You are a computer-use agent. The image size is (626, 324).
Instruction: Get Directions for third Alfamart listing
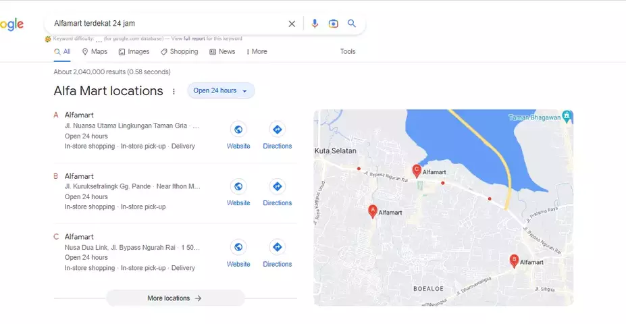[277, 247]
